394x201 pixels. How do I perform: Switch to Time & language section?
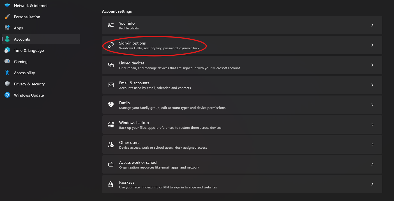point(29,50)
